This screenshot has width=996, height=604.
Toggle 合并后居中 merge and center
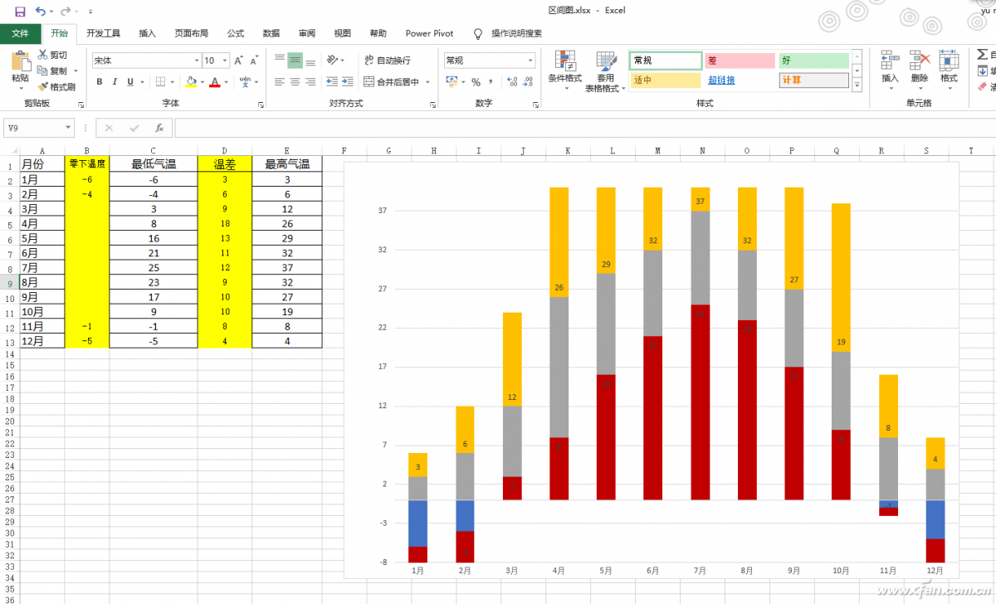pos(393,82)
